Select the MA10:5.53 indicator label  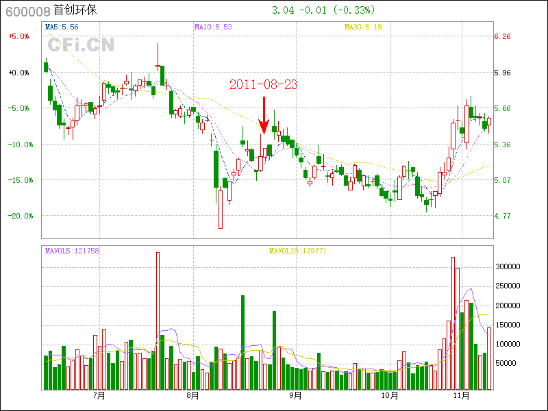click(x=213, y=27)
